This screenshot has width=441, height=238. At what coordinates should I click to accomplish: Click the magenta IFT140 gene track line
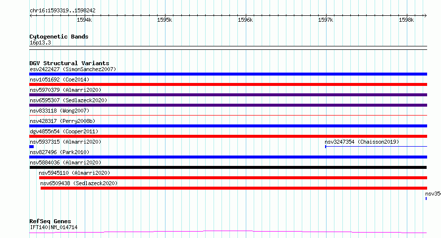(x=228, y=232)
